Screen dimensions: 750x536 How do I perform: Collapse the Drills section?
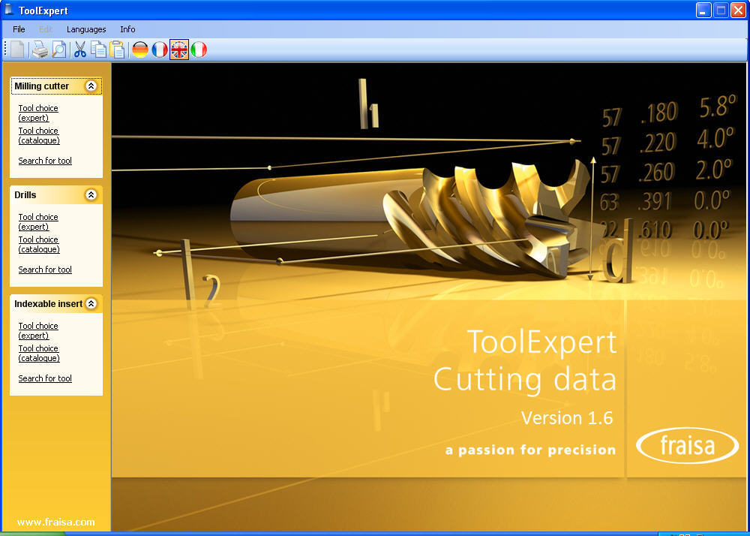(91, 194)
